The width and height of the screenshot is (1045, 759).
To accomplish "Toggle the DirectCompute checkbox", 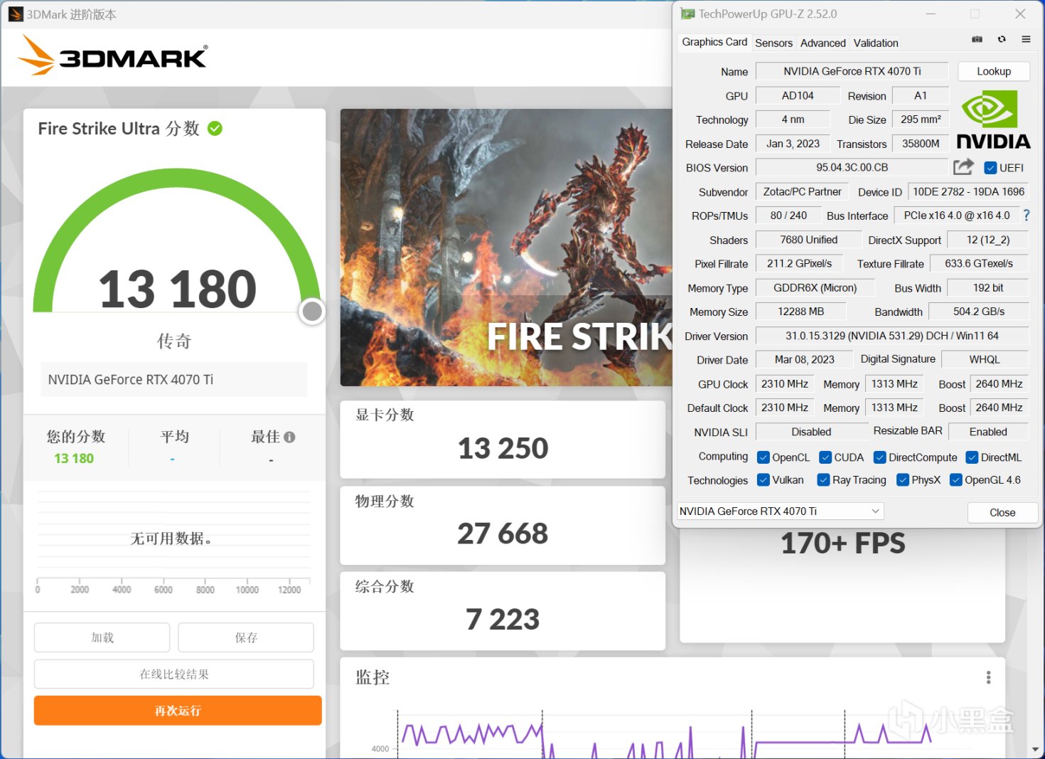I will coord(879,457).
